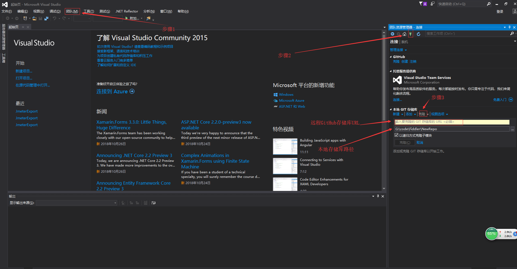Open the 工具(T) menu
Image resolution: width=517 pixels, height=269 pixels.
click(x=89, y=11)
